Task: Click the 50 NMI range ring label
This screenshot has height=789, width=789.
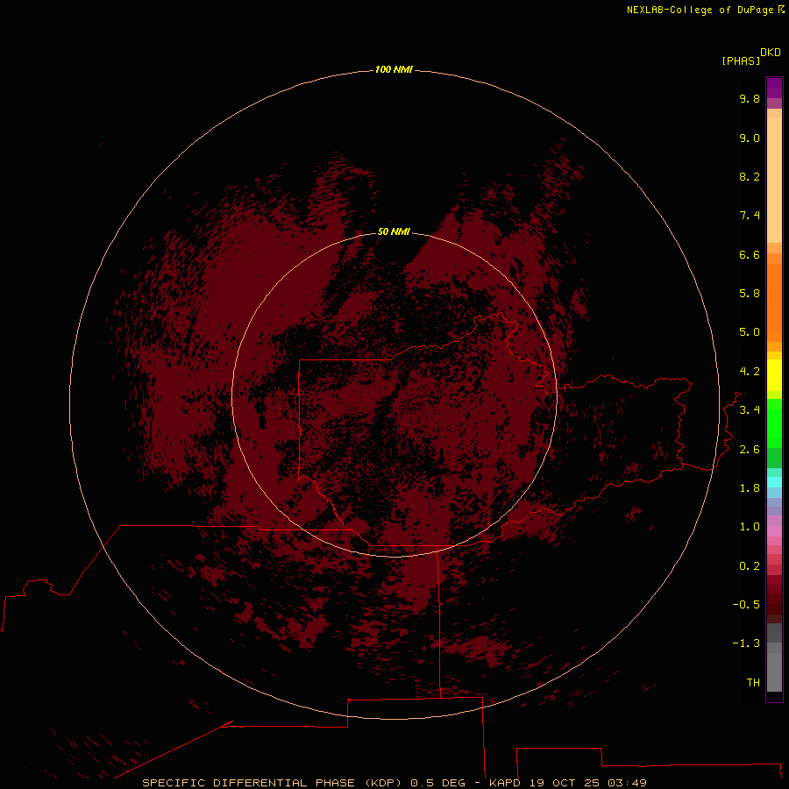Action: pyautogui.click(x=394, y=231)
